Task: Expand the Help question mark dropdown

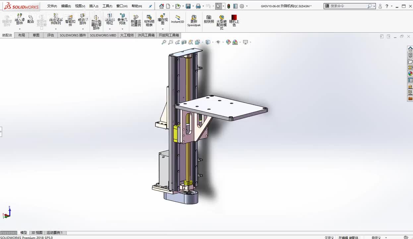Action: (x=392, y=6)
